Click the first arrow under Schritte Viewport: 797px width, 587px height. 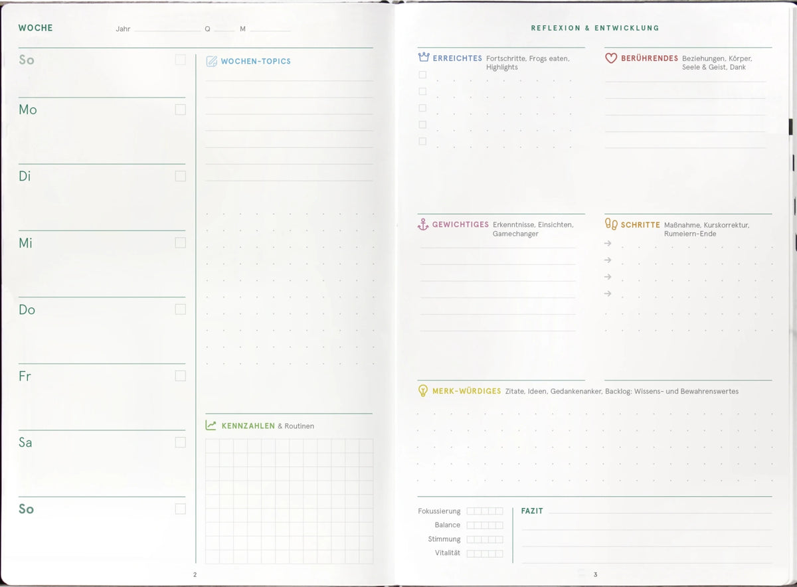[x=608, y=243]
